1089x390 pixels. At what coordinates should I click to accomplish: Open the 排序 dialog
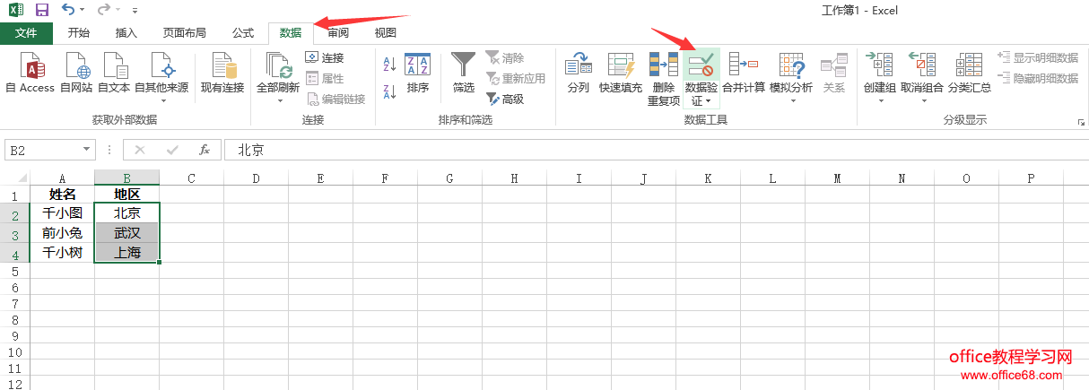click(x=418, y=73)
